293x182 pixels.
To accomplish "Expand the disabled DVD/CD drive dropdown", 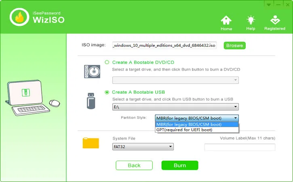I will click(x=175, y=80).
